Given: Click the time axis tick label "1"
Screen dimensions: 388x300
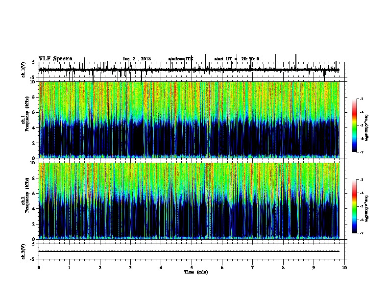Looking at the screenshot, I should point(69,268).
